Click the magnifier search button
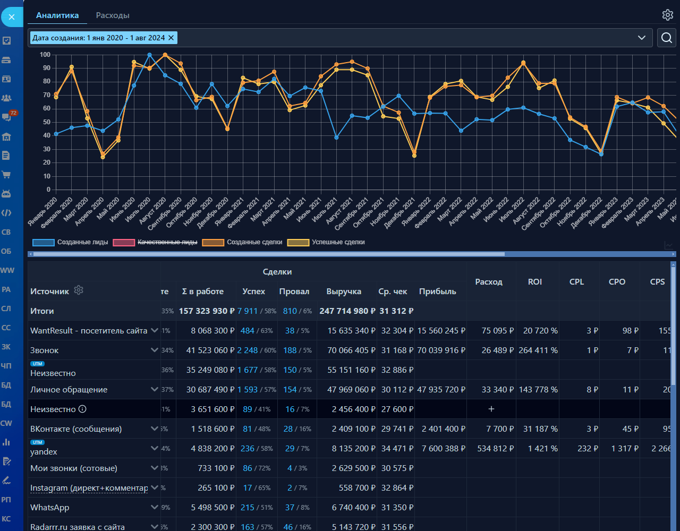680x531 pixels. [x=666, y=38]
